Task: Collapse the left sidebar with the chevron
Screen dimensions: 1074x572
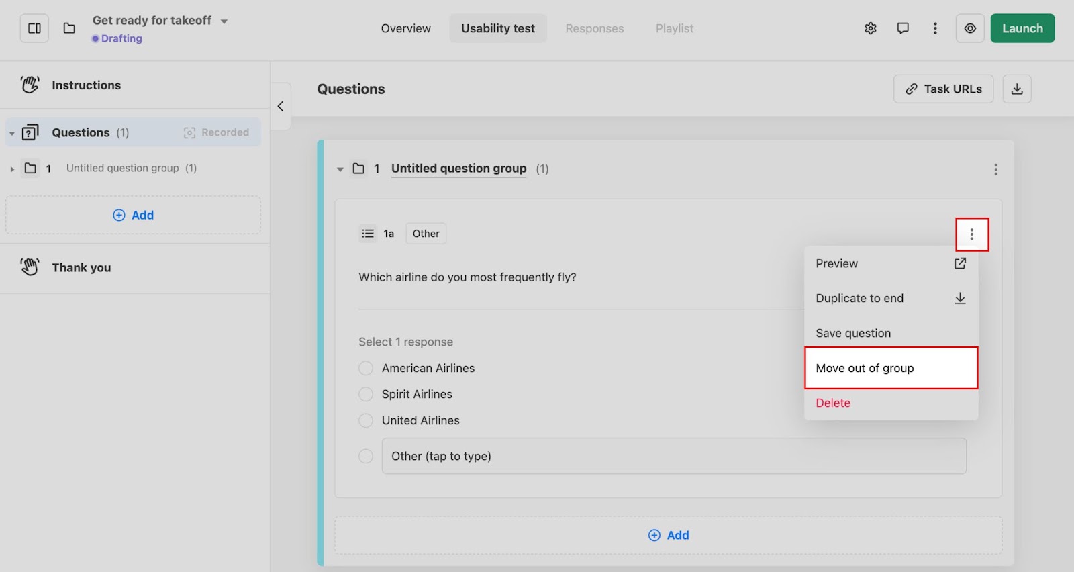Action: coord(281,106)
